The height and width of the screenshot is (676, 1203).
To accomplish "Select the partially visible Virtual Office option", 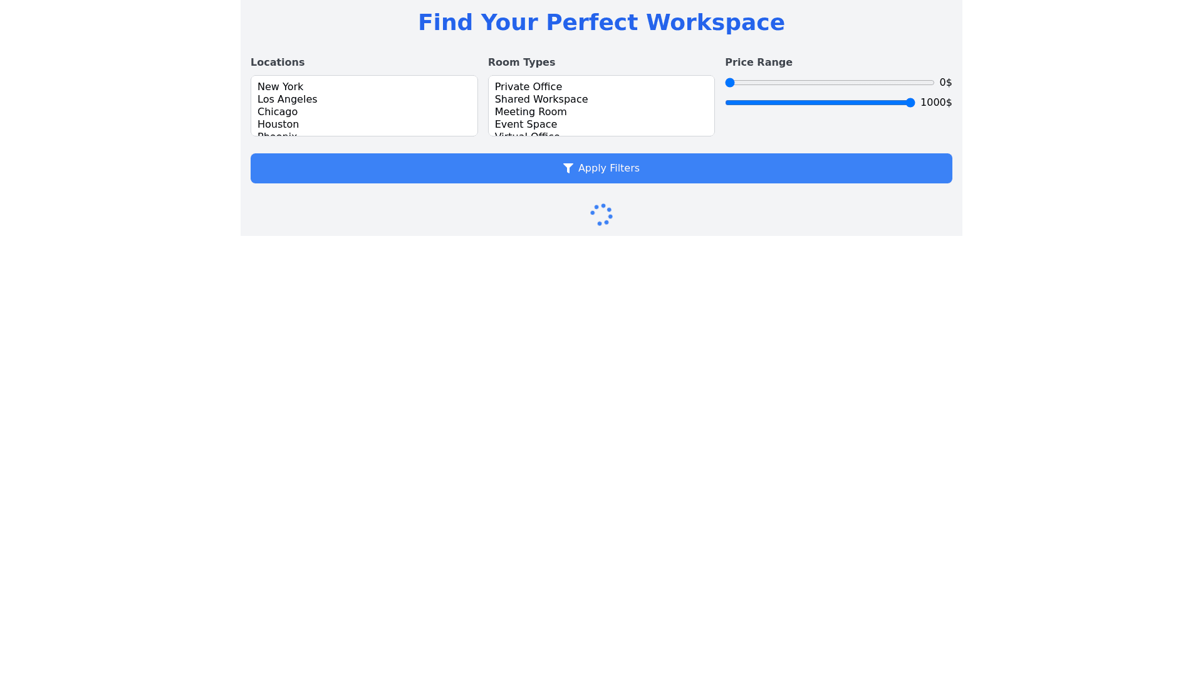I will click(x=526, y=134).
